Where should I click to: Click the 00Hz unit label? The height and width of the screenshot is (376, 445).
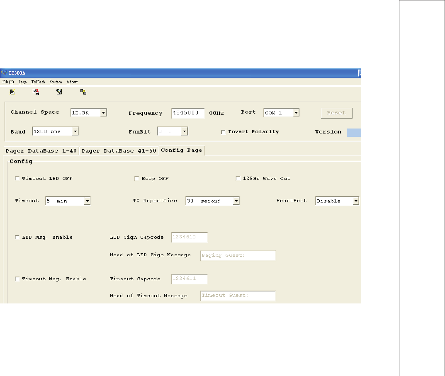click(216, 113)
